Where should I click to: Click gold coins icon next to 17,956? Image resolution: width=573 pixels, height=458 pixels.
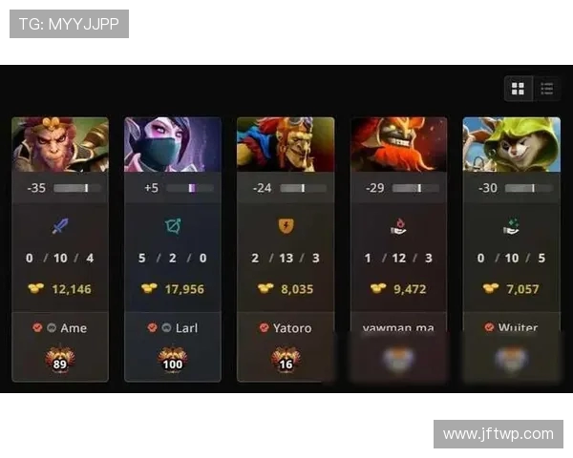coord(149,288)
